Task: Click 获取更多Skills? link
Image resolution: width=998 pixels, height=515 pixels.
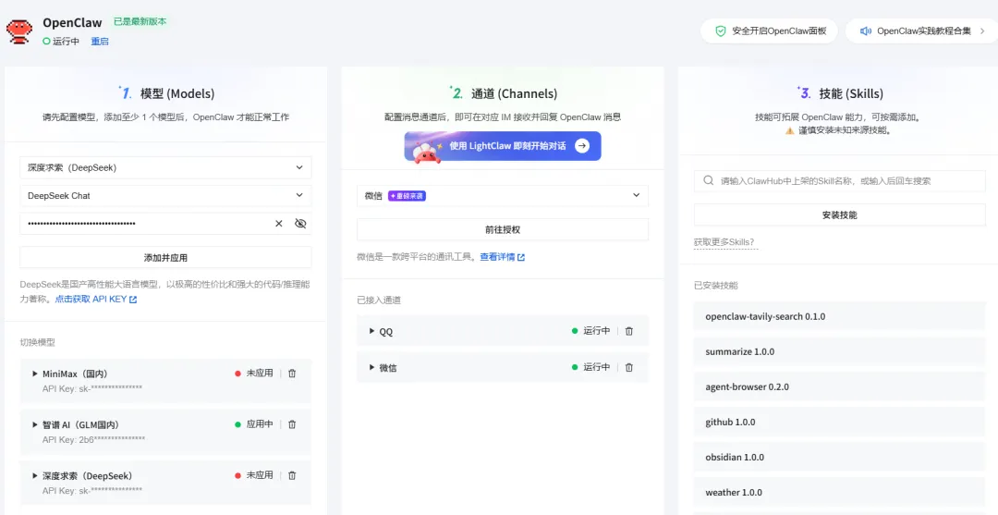Action: click(x=724, y=242)
